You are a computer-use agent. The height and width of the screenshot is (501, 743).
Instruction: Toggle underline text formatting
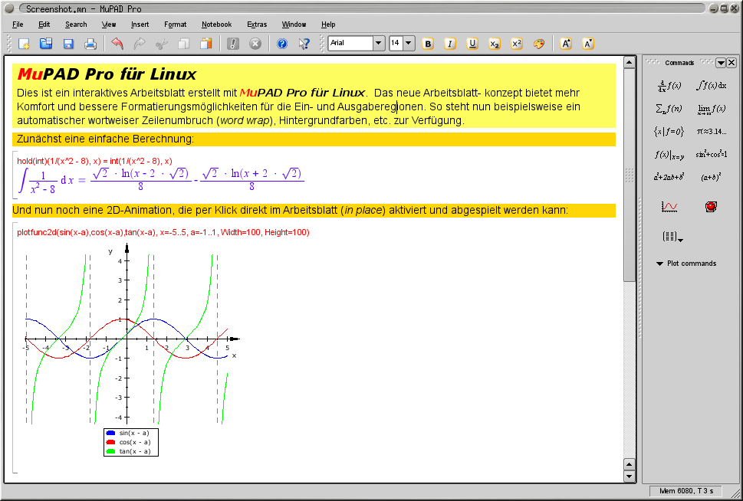coord(472,44)
